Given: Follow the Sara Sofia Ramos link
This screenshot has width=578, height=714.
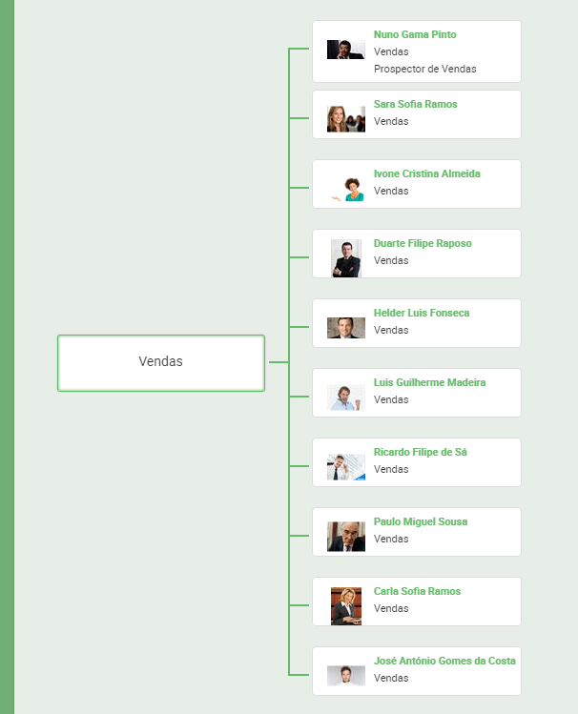Looking at the screenshot, I should tap(416, 104).
